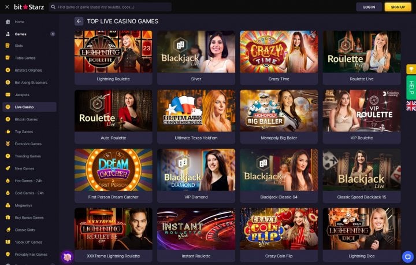Image resolution: width=416 pixels, height=265 pixels.
Task: Select the UK flag language icon
Action: point(411,106)
